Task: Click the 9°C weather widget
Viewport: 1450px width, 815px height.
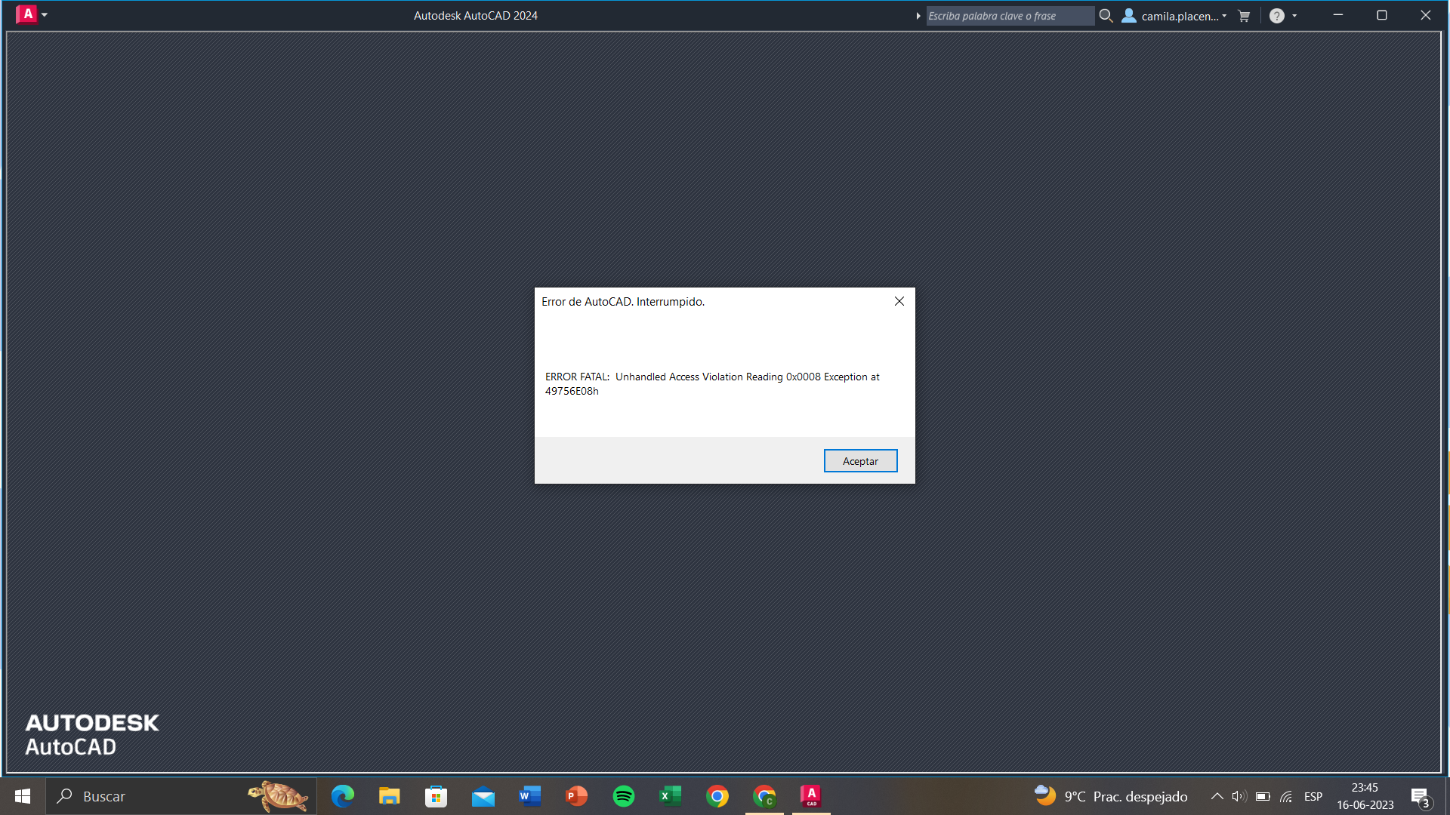Action: tap(1075, 796)
